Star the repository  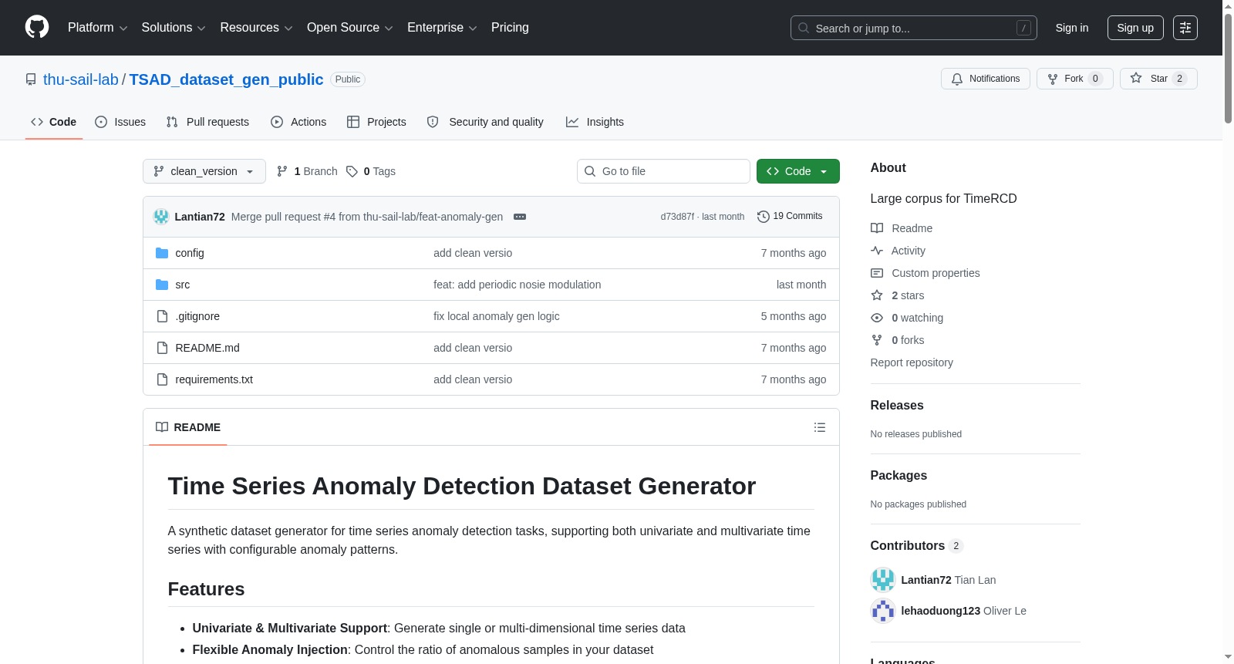[x=1158, y=79]
